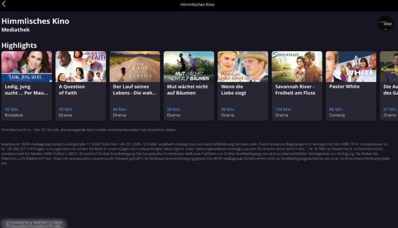This screenshot has width=398, height=228.
Task: Click the 'Highlights' section heading
Action: point(19,45)
